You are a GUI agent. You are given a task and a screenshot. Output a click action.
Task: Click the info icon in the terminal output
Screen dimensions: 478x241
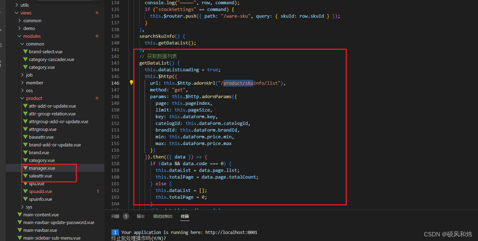[115, 232]
